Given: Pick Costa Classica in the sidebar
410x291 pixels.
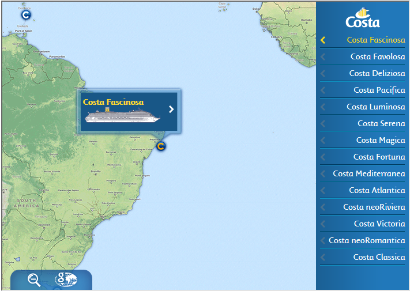Looking at the screenshot, I should [379, 257].
